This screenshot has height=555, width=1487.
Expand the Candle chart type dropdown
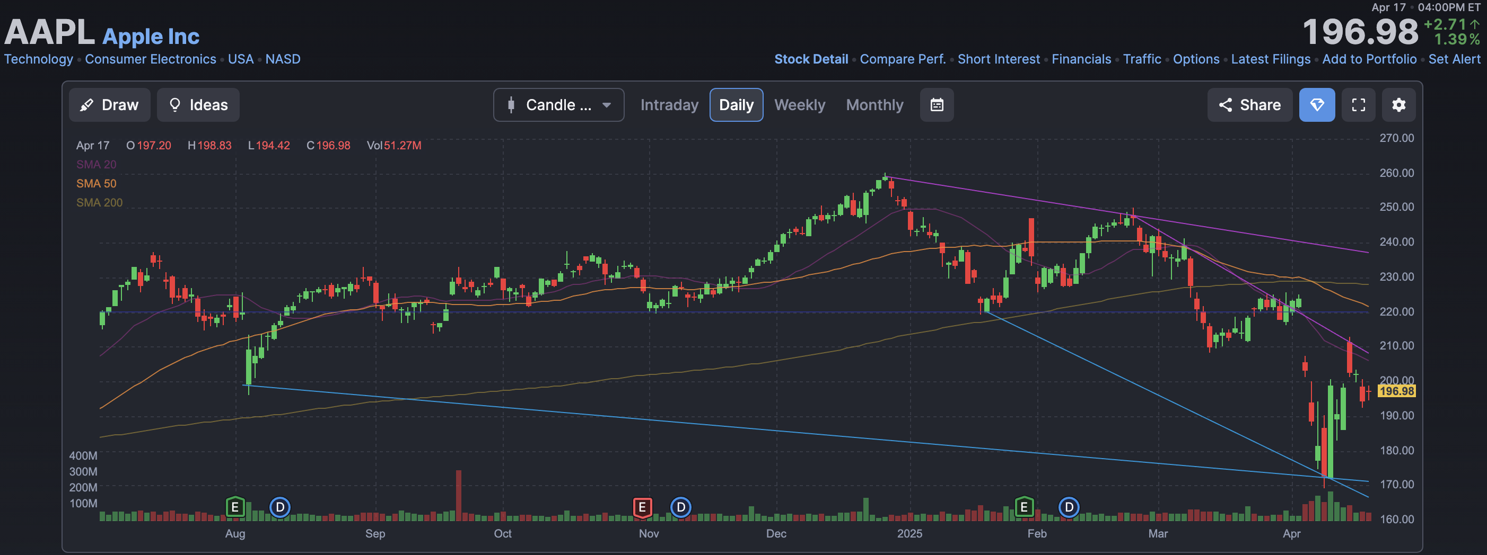tap(558, 105)
